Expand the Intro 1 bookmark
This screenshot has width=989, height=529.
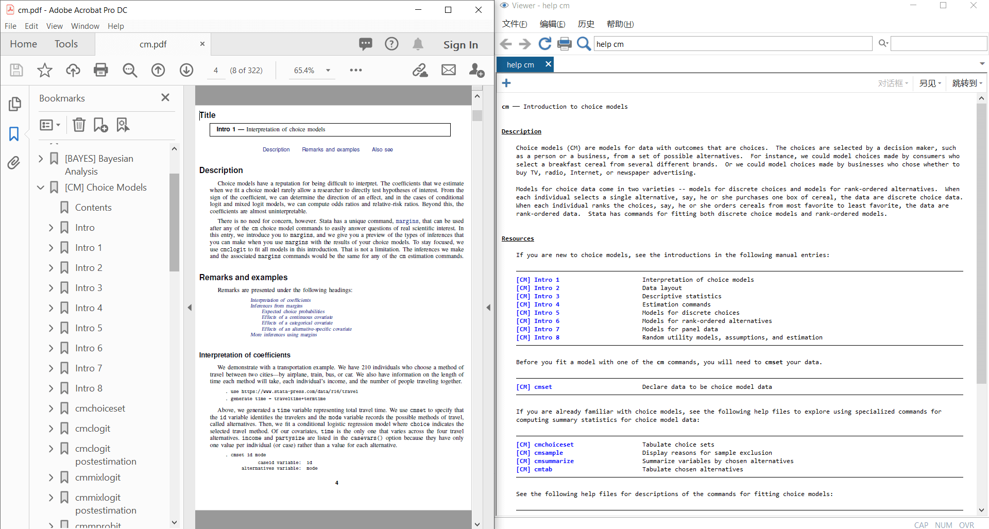pyautogui.click(x=50, y=248)
